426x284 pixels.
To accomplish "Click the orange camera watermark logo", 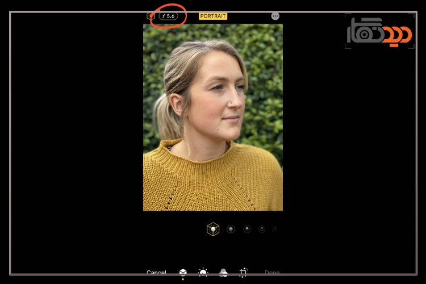I will [396, 35].
